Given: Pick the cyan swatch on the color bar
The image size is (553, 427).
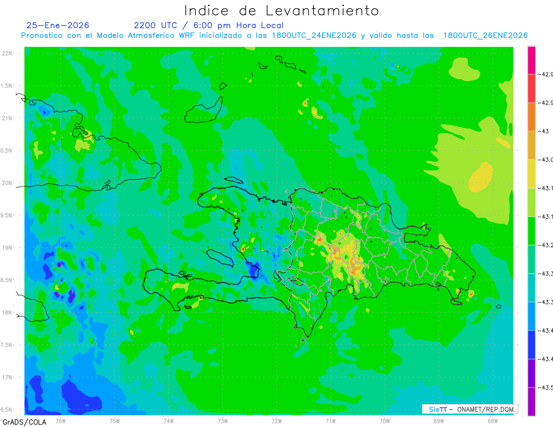Looking at the screenshot, I should click(531, 288).
